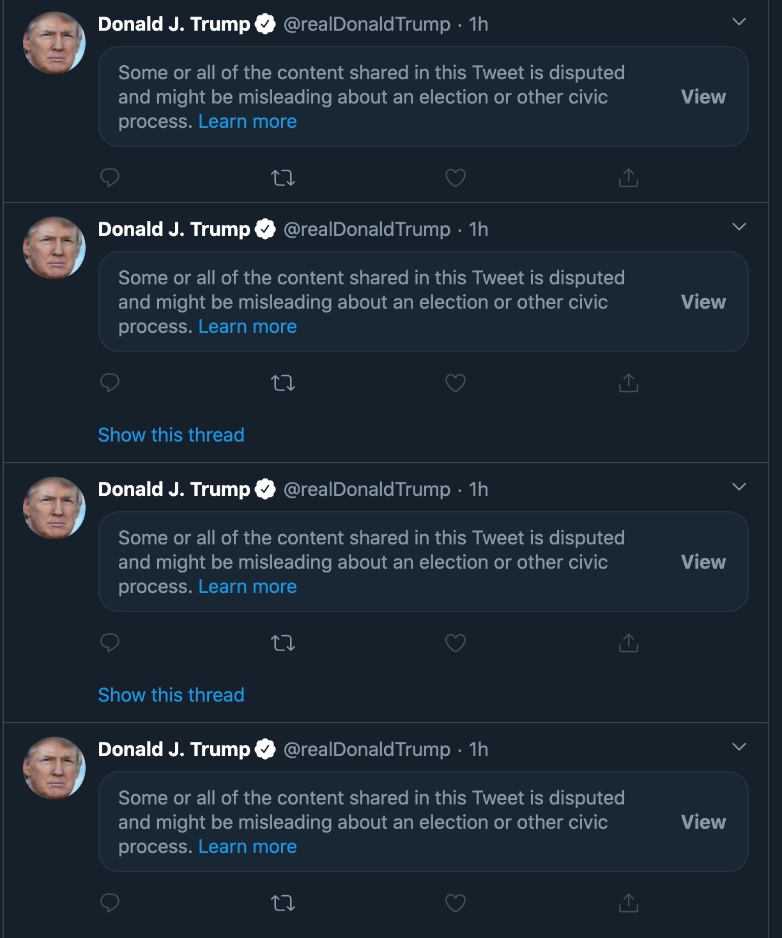This screenshot has width=782, height=938.
Task: Expand the fourth tweet's more-options chevron
Action: [739, 748]
